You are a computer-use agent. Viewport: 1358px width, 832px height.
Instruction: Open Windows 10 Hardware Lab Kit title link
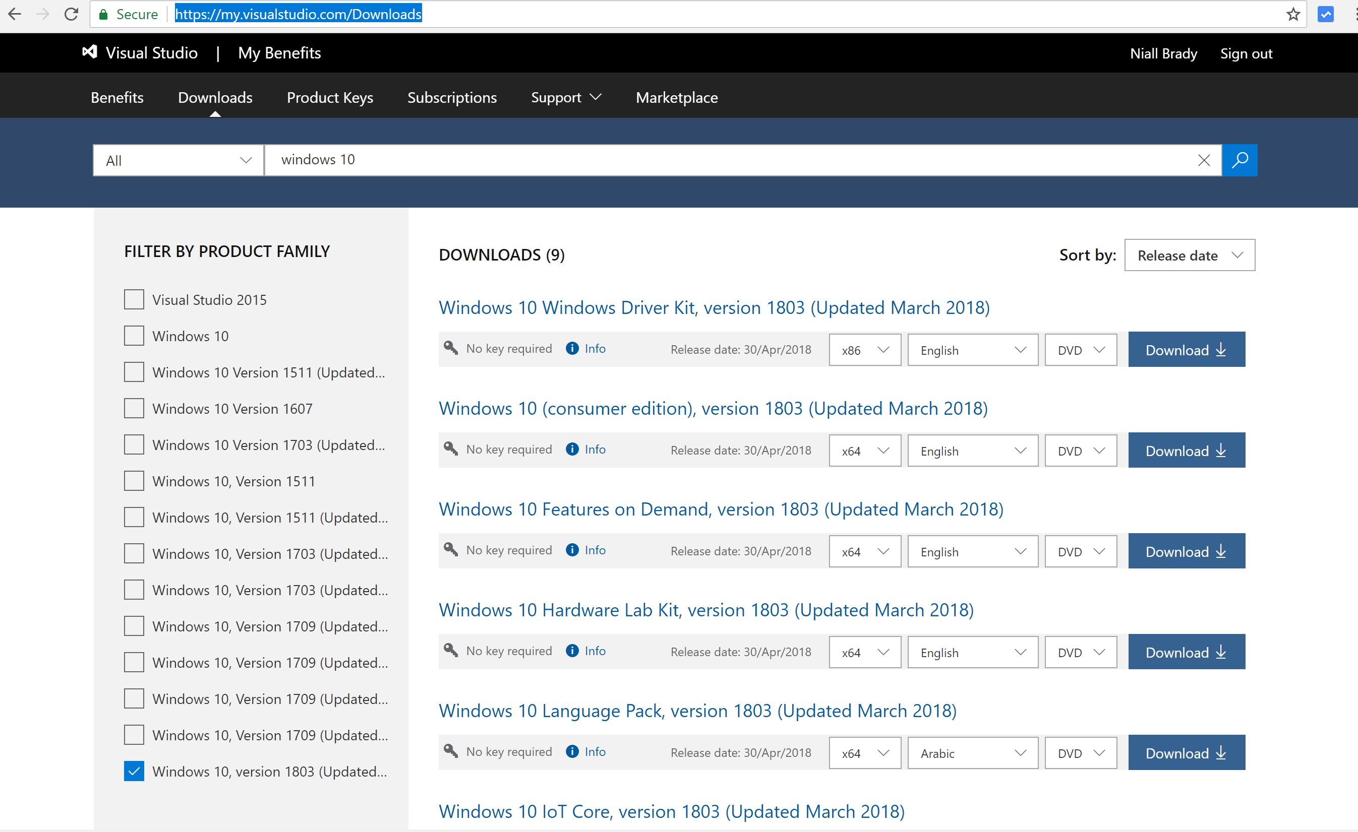point(706,610)
